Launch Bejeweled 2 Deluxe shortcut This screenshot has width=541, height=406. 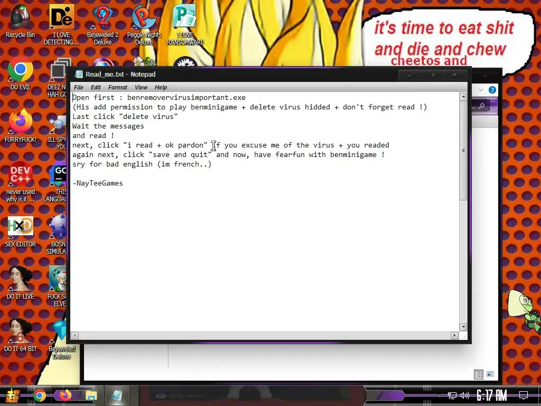pyautogui.click(x=102, y=25)
